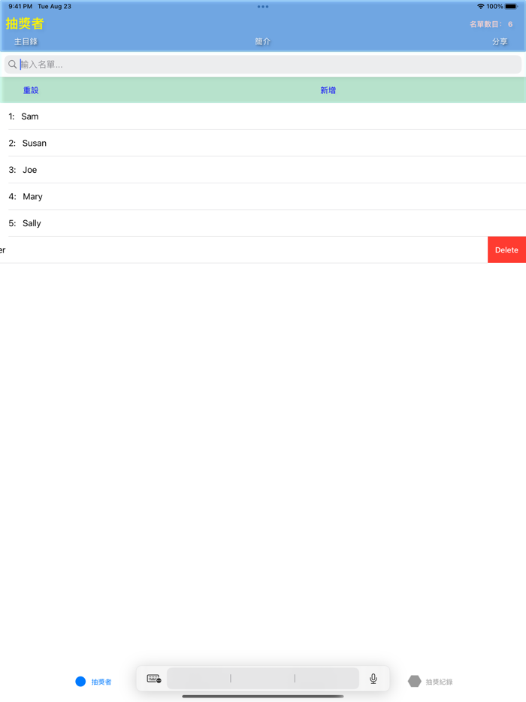Image resolution: width=526 pixels, height=702 pixels.
Task: Open the 簡介 menu item
Action: click(263, 41)
